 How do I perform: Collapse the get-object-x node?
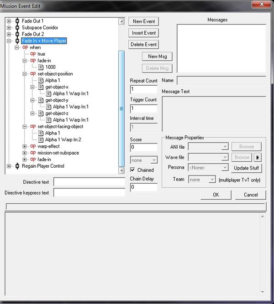[33, 87]
